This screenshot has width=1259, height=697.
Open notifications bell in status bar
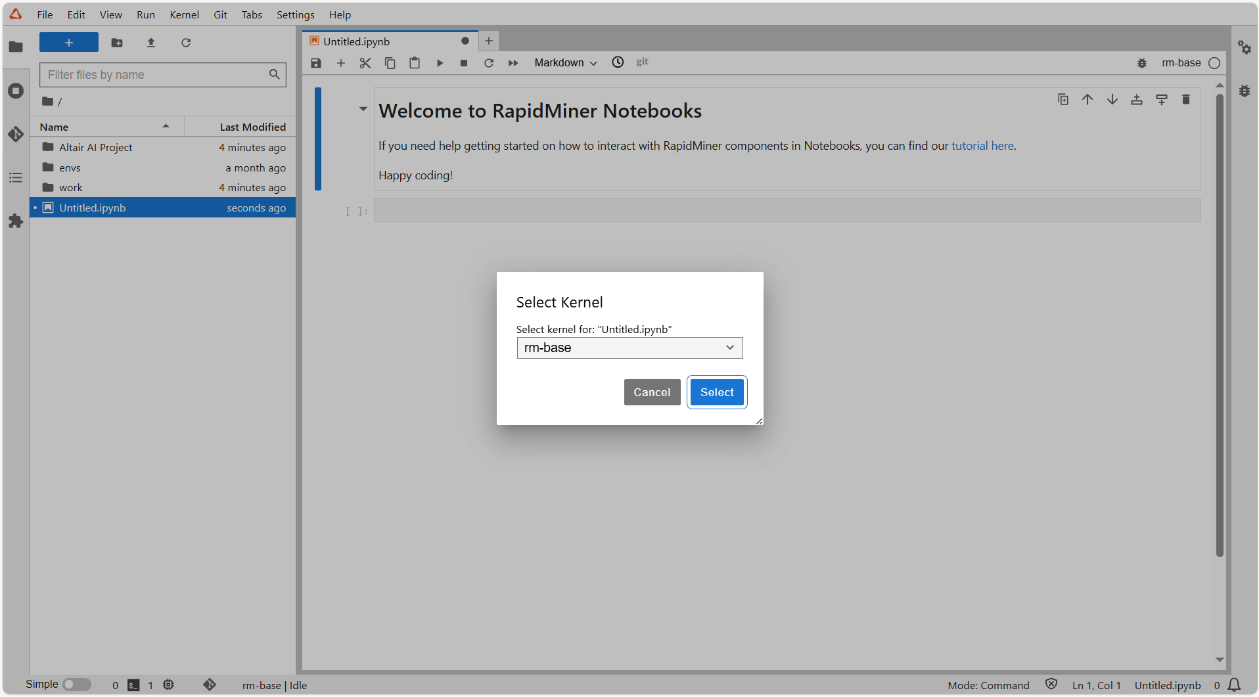pyautogui.click(x=1234, y=685)
